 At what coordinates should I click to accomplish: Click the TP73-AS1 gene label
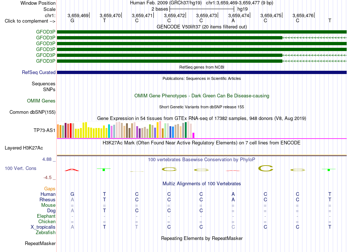45,130
